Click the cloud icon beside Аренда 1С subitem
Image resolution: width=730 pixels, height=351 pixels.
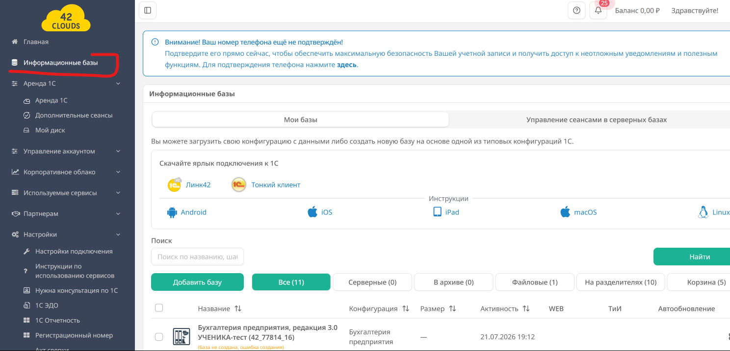pyautogui.click(x=26, y=100)
